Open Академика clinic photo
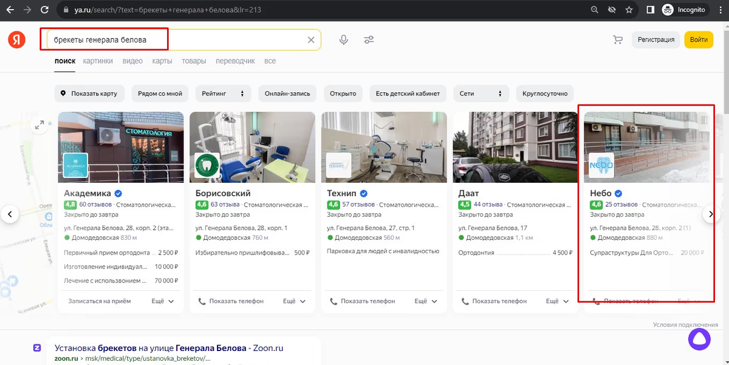Image resolution: width=729 pixels, height=365 pixels. click(121, 147)
